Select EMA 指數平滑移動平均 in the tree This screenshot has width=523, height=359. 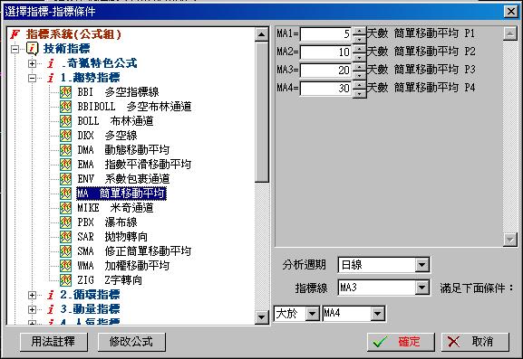click(x=134, y=165)
